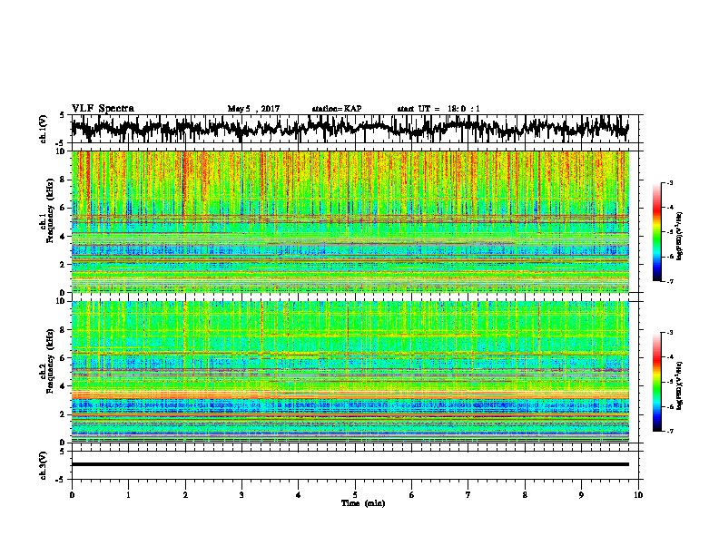Click the time axis tick label '4'
The height and width of the screenshot is (555, 719).
[299, 494]
